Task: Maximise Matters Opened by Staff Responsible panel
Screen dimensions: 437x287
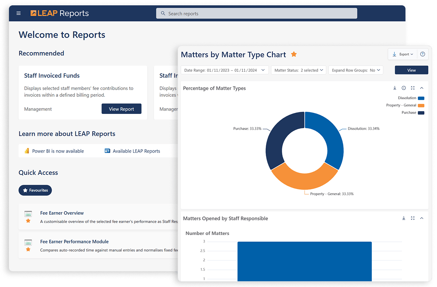Action: click(x=413, y=218)
